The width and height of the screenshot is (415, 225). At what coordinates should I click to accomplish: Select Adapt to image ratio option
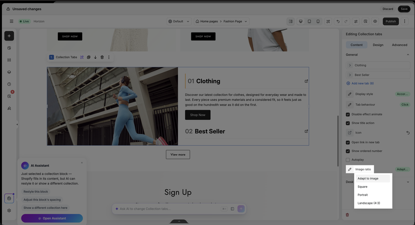pos(373,179)
